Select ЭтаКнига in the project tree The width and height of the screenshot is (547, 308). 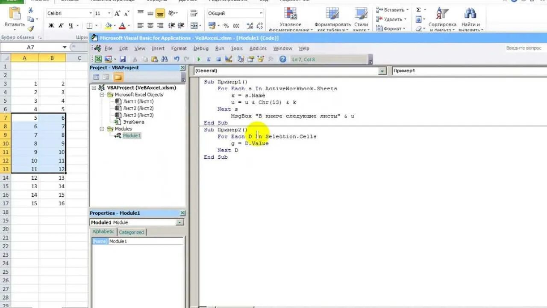point(133,122)
